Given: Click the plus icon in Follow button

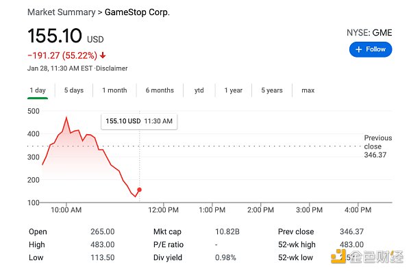Looking at the screenshot, I should (x=358, y=49).
